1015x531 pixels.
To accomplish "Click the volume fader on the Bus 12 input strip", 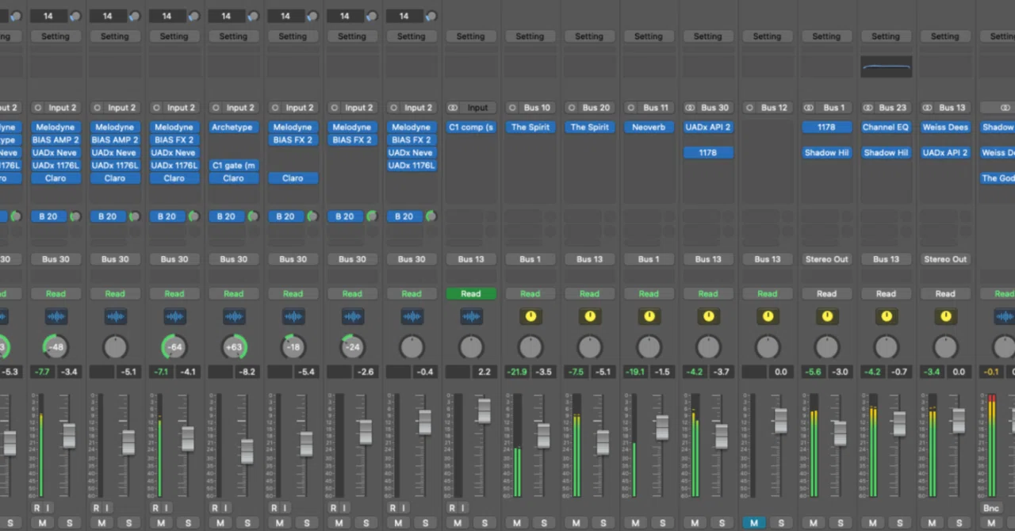I will 780,421.
